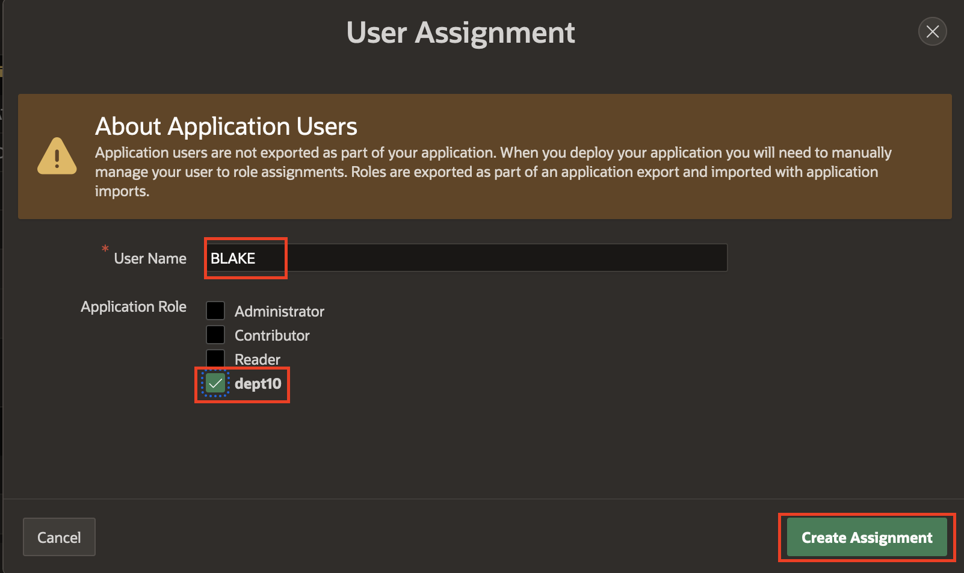Click the Contributor label text
The width and height of the screenshot is (964, 573).
[x=272, y=335]
